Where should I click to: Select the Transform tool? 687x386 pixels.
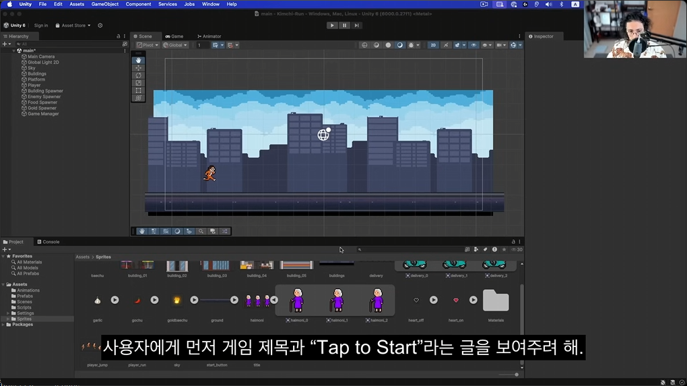point(139,98)
